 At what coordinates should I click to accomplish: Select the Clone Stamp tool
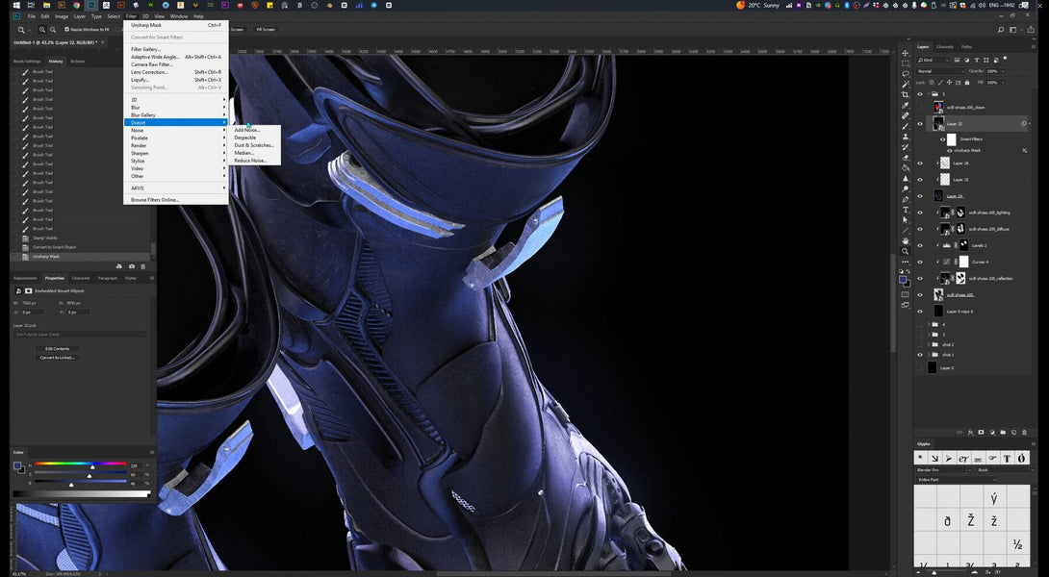(x=906, y=137)
